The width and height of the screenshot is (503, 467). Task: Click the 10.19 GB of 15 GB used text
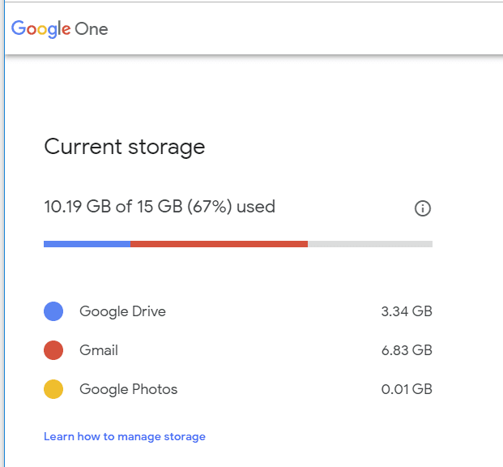tap(160, 207)
